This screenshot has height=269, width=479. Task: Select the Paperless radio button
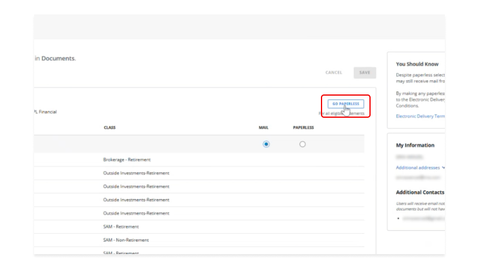tap(302, 144)
